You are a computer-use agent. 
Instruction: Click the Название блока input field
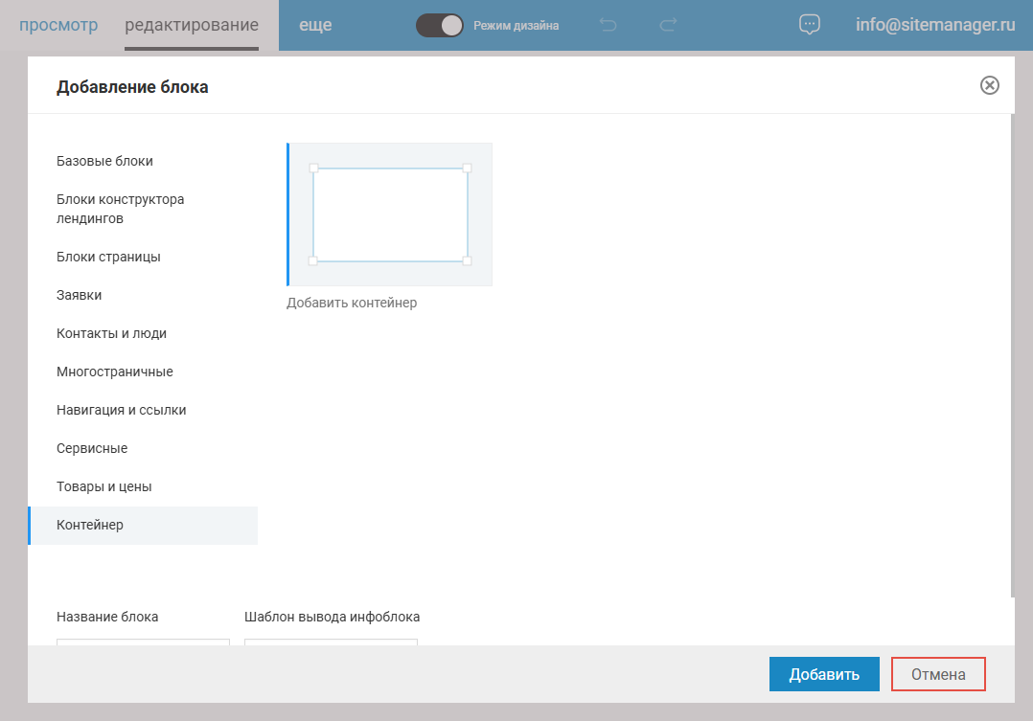pos(143,642)
